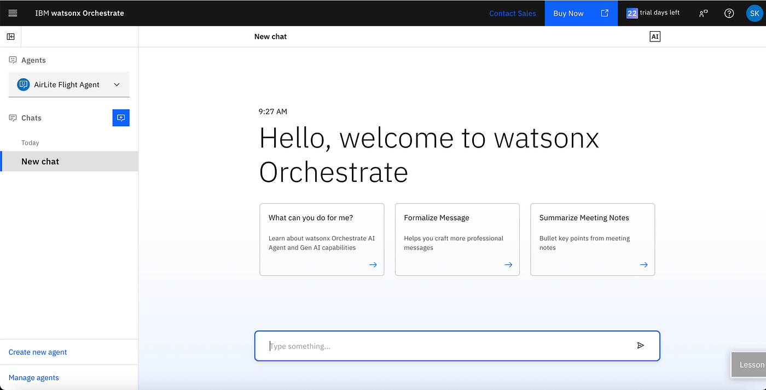Open the hamburger navigation menu
The image size is (766, 390).
[13, 13]
